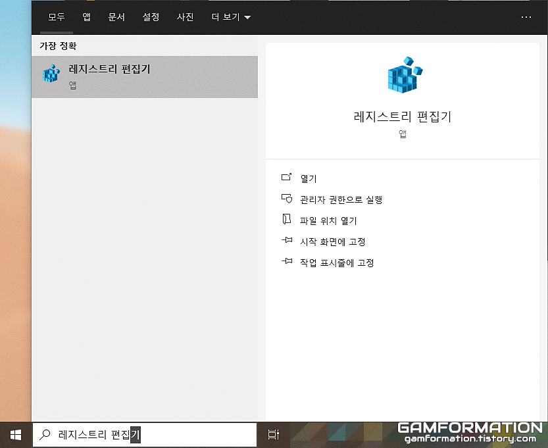Click the large Registry Editor icon in preview

click(x=405, y=75)
